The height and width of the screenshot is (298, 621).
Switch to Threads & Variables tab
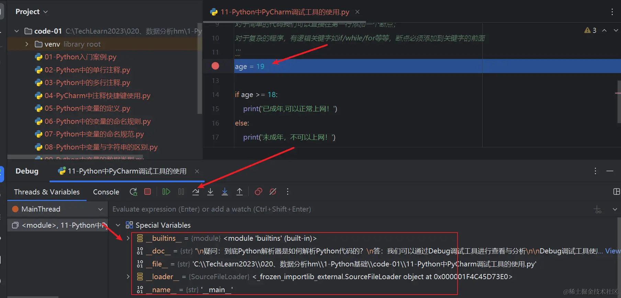(47, 192)
